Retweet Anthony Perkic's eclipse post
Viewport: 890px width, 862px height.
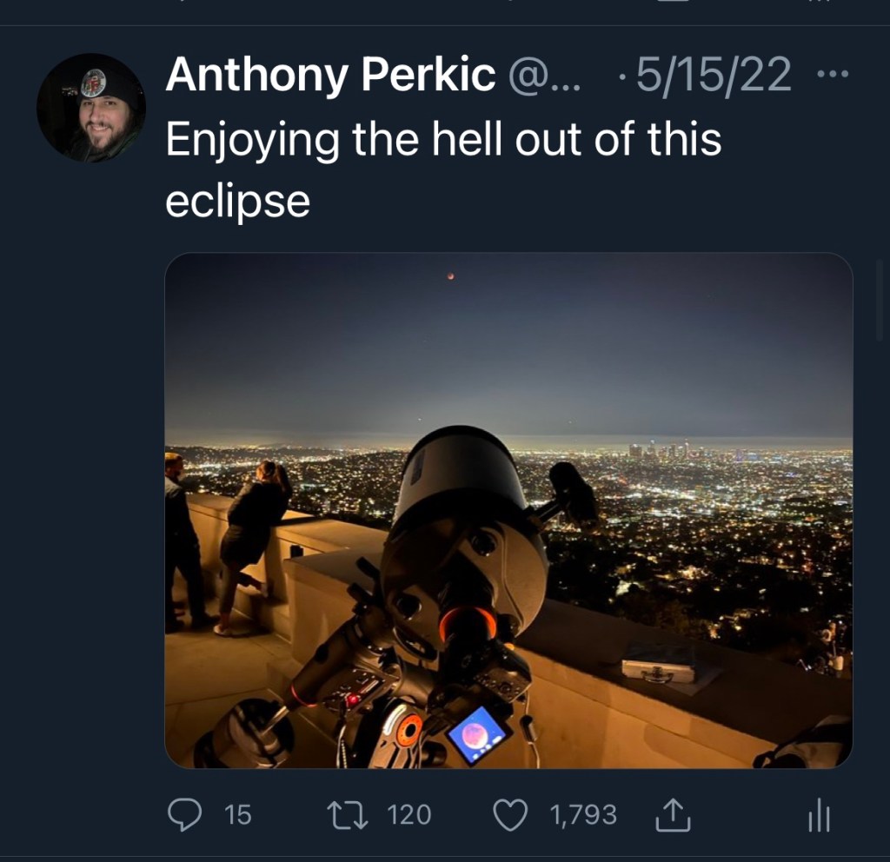point(346,814)
